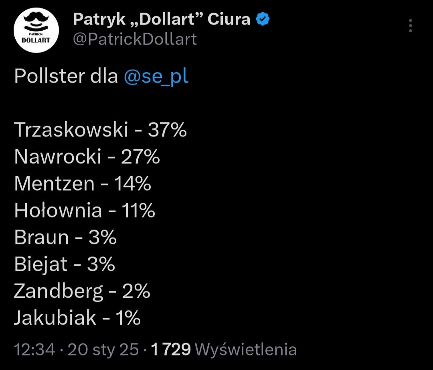This screenshot has height=370, width=433.
Task: Click the 12:34 post timestamp
Action: point(34,350)
